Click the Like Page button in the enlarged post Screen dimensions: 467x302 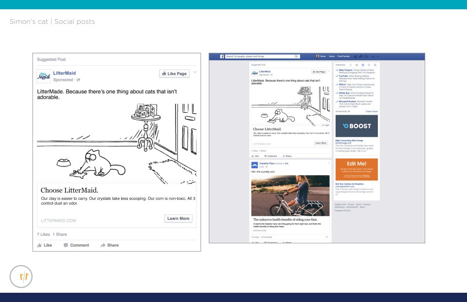coord(174,73)
